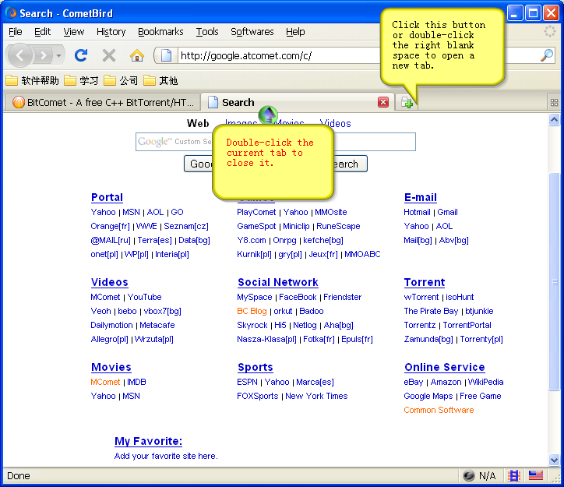Open the Edit menu

[x=42, y=32]
